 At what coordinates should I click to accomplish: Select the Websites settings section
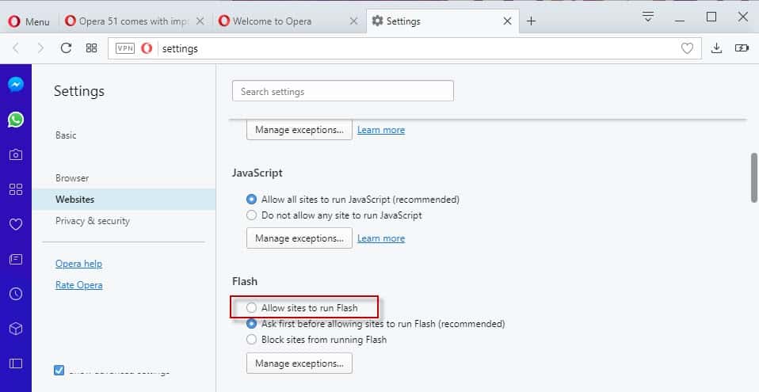(x=124, y=200)
